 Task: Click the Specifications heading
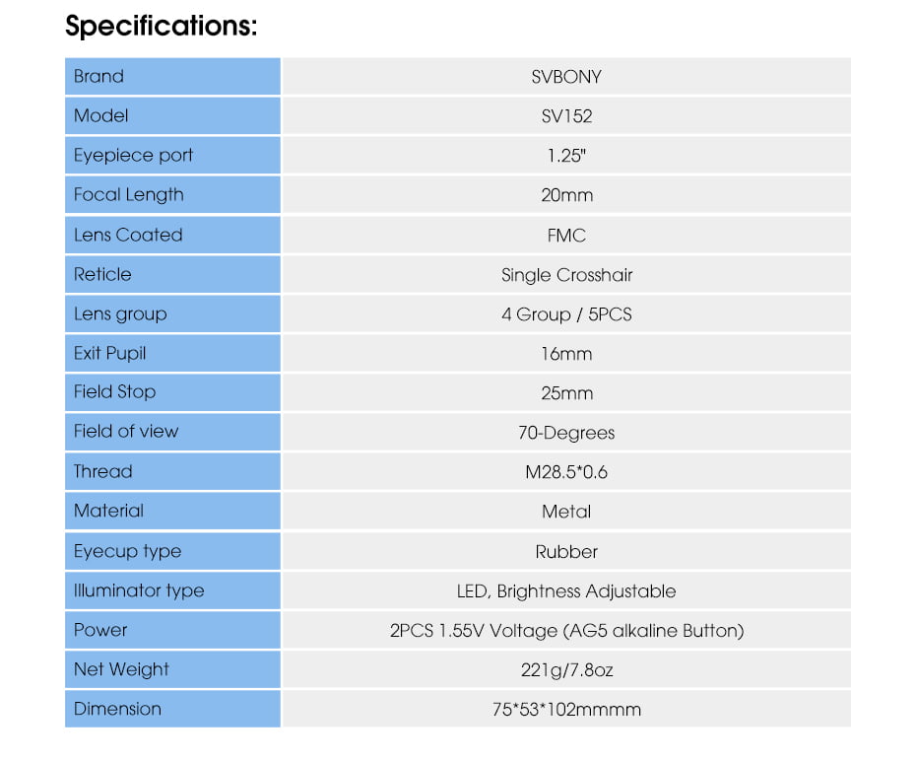coord(161,27)
